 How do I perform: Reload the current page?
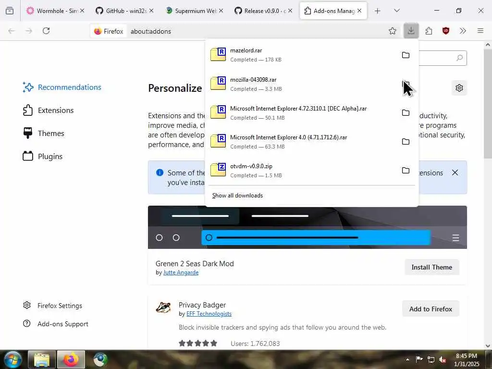[46, 31]
